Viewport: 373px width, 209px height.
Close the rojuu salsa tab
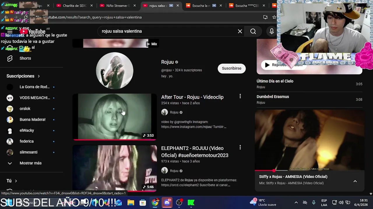(178, 6)
